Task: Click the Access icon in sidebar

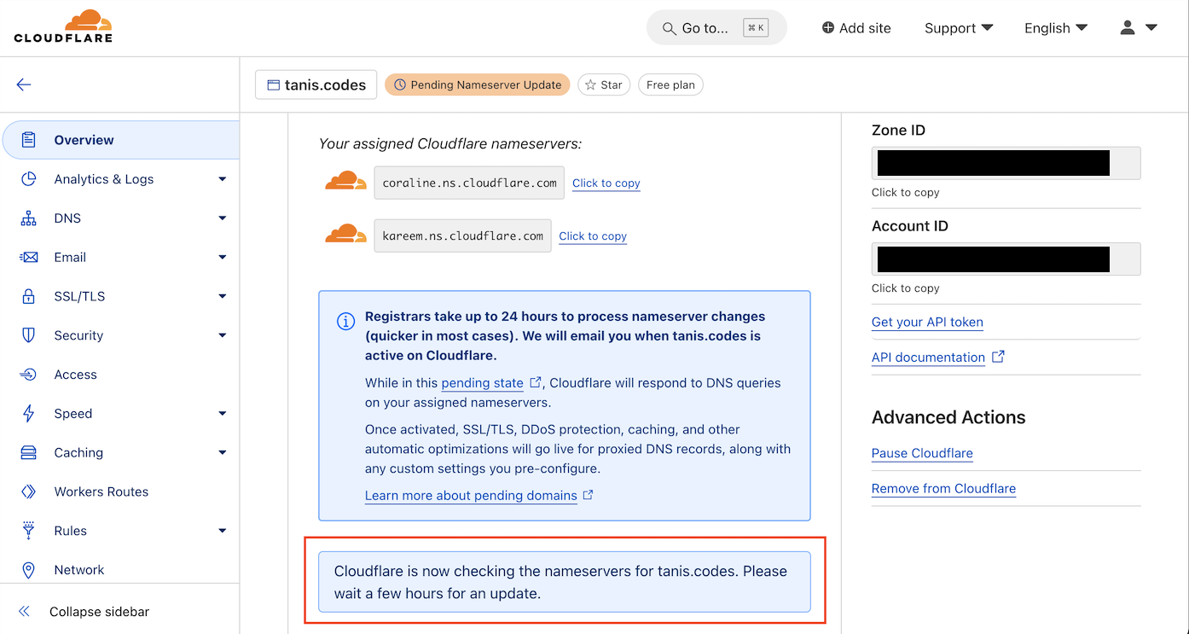Action: [x=29, y=375]
